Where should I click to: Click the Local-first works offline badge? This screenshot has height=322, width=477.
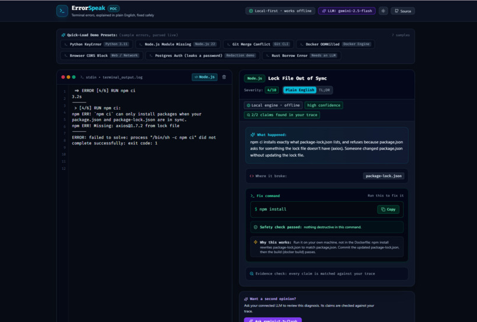click(x=280, y=11)
